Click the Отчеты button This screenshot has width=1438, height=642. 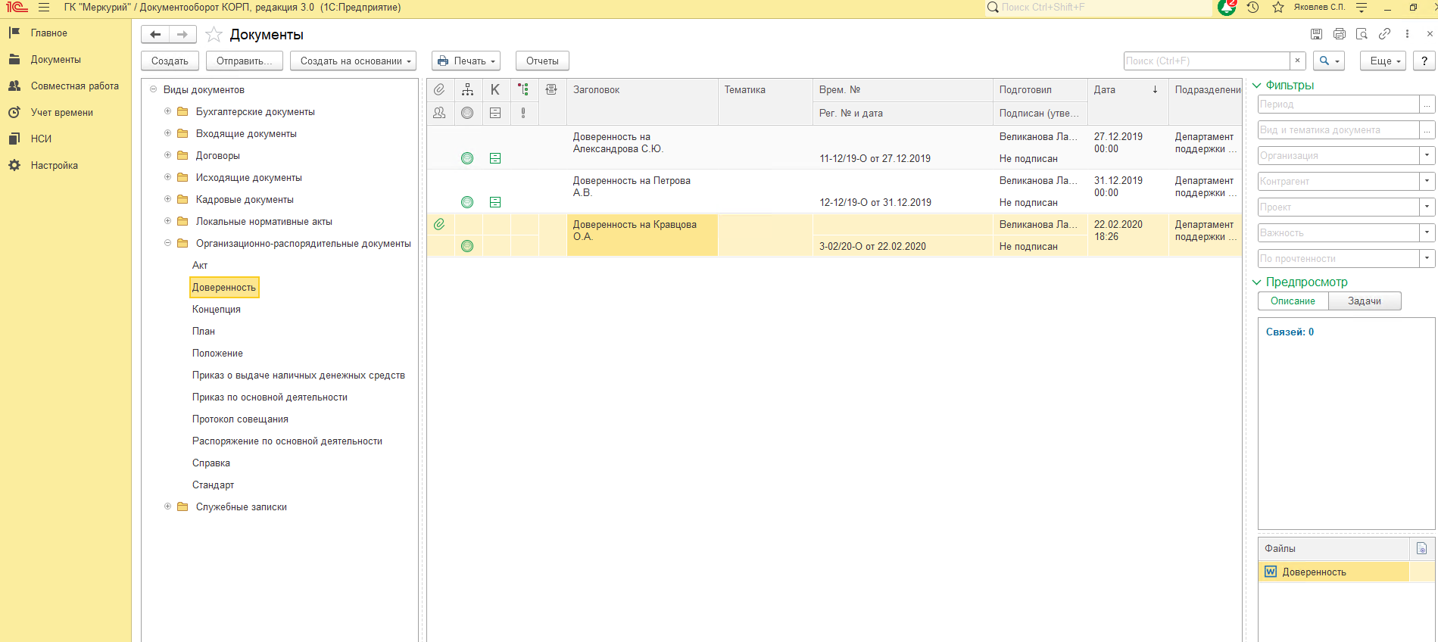coord(542,61)
